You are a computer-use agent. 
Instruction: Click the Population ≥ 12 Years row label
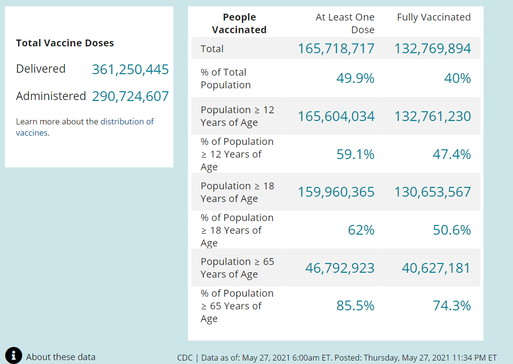point(237,116)
